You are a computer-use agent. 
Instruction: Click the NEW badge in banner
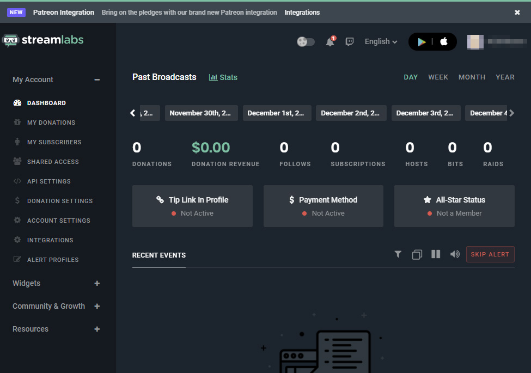coord(16,12)
